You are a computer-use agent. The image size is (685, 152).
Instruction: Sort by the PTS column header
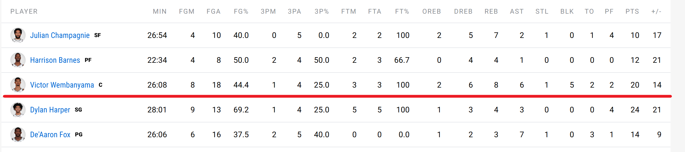(x=632, y=11)
